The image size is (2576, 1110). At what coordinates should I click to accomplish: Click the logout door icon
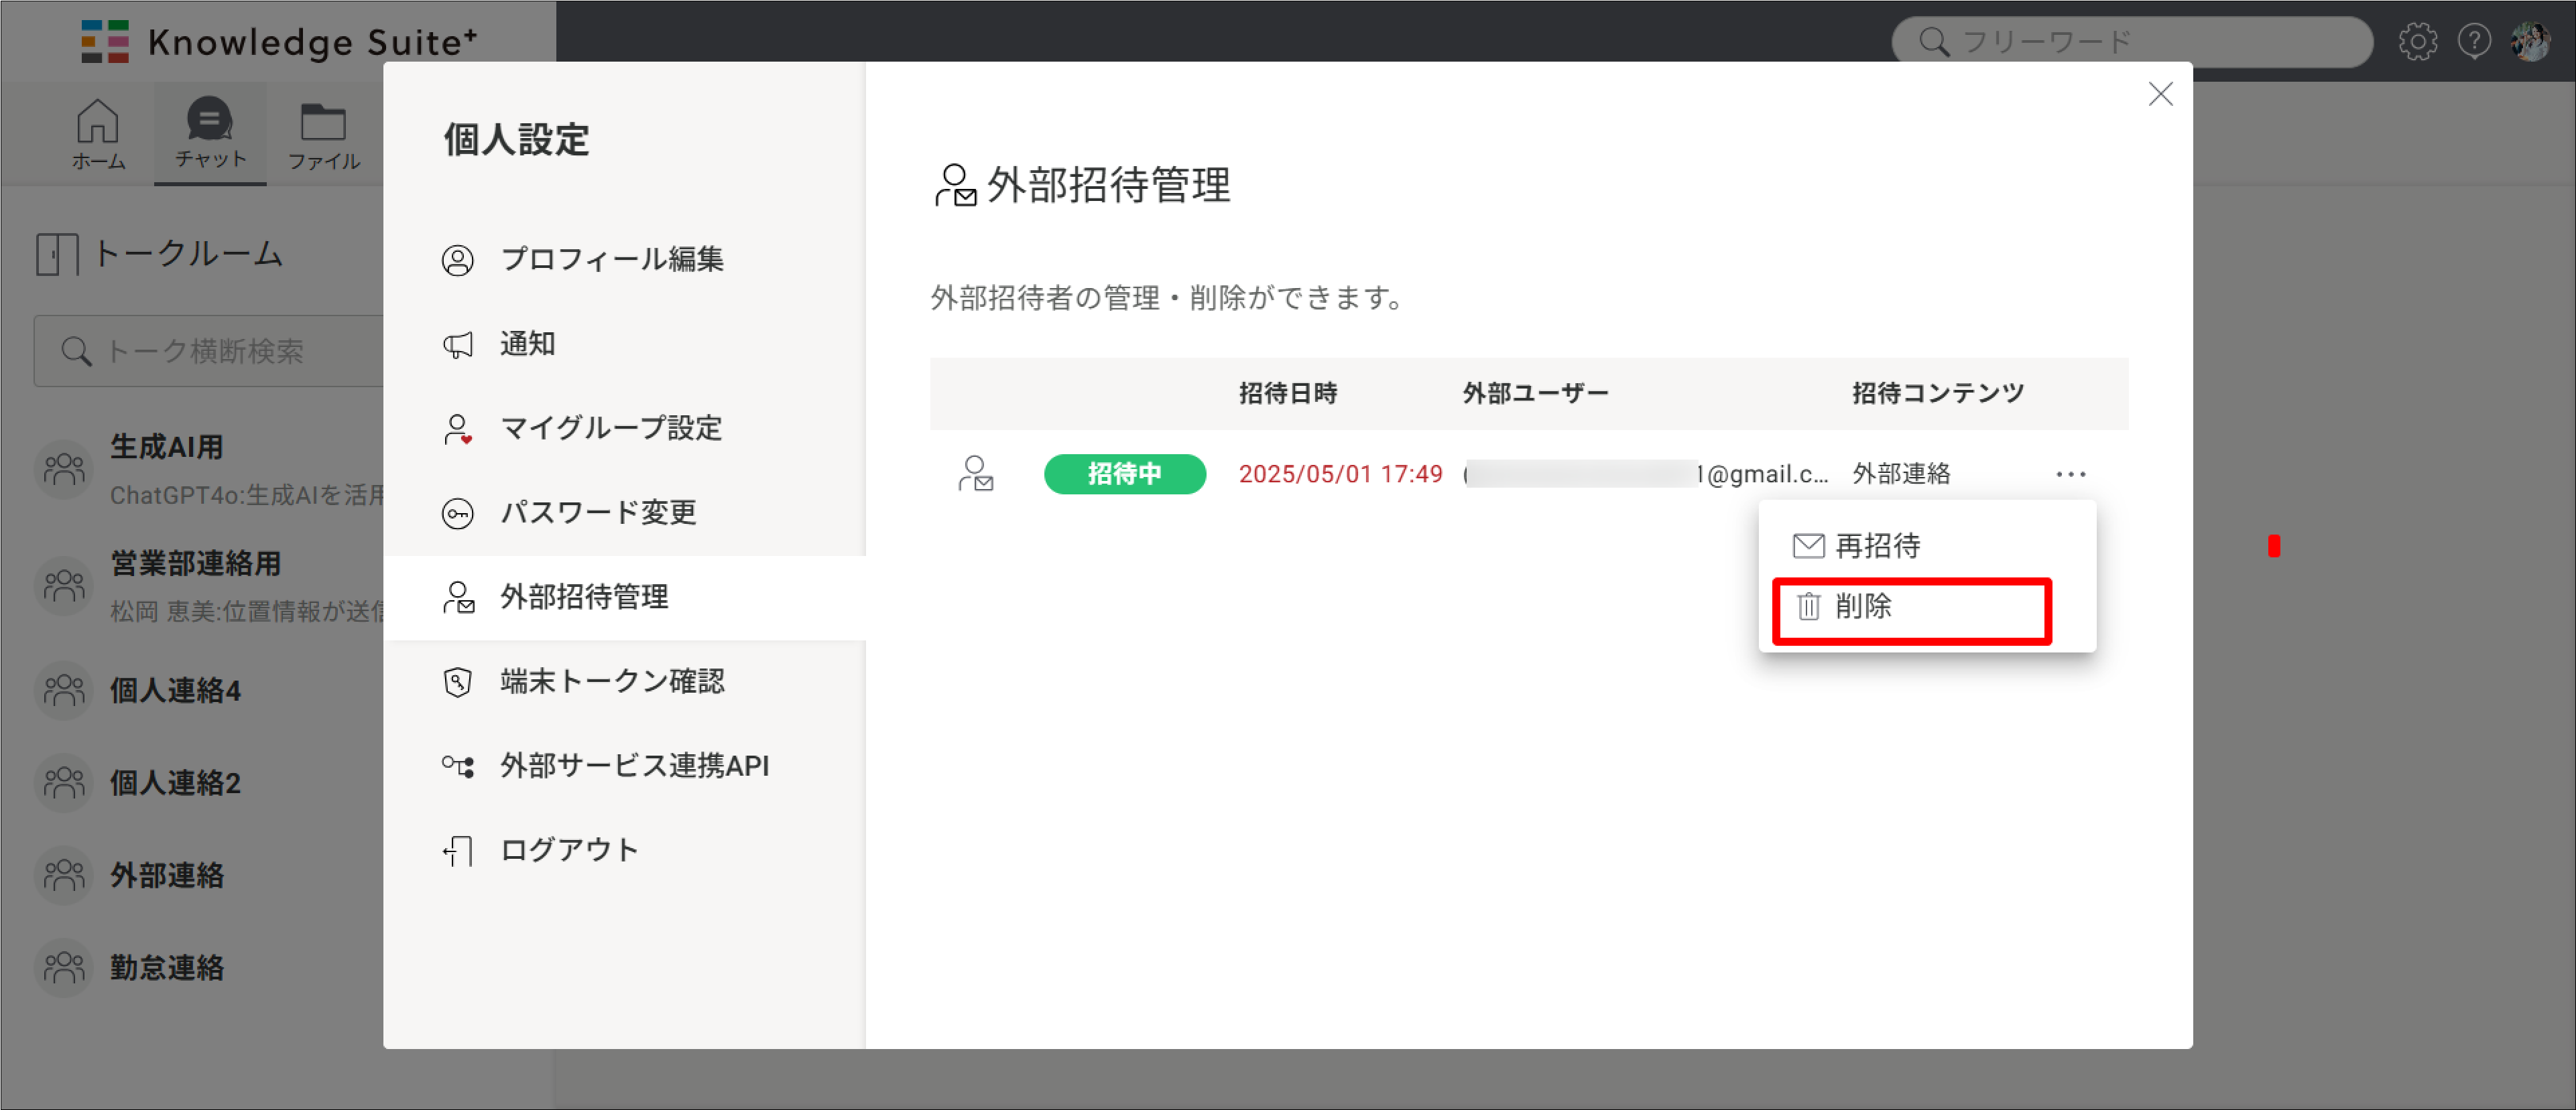point(458,851)
